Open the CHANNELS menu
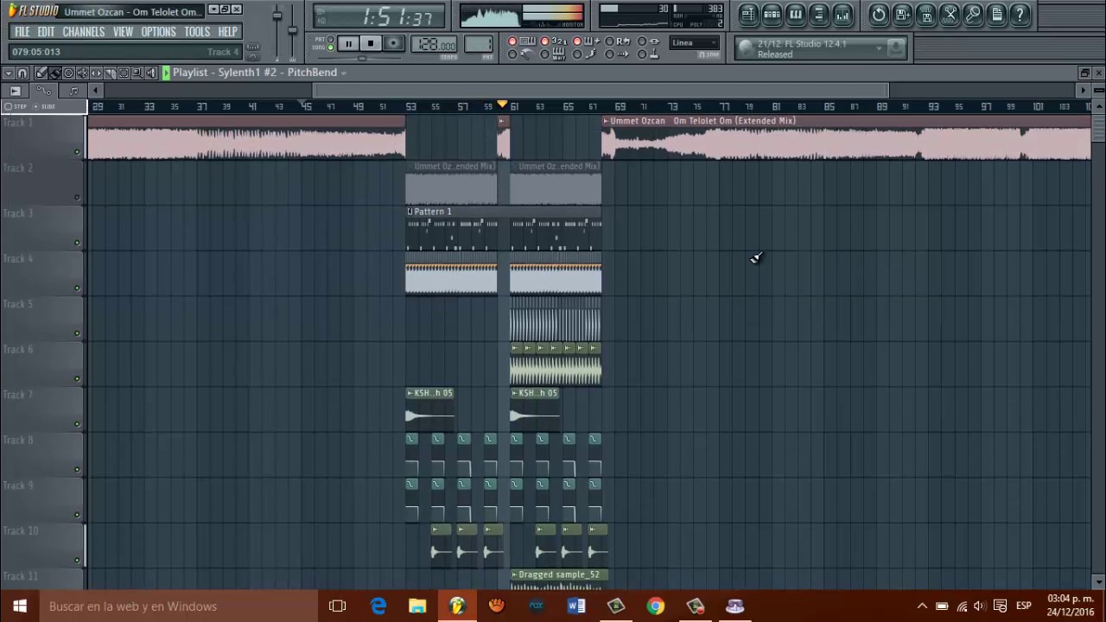1106x622 pixels. pos(84,32)
